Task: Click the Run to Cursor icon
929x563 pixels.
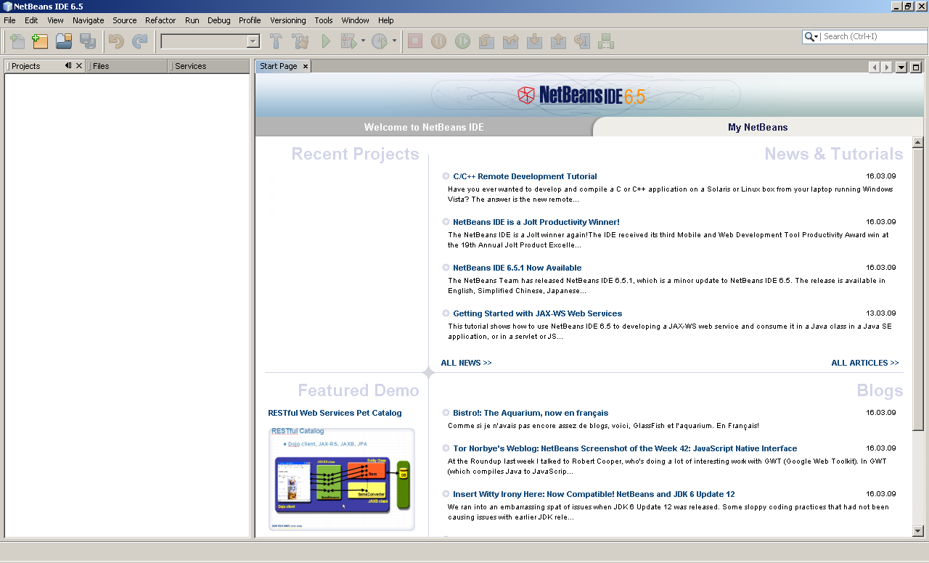Action: 582,41
